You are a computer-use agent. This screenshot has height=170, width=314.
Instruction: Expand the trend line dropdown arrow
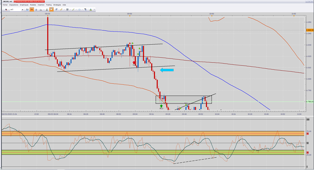pyautogui.click(x=76, y=9)
